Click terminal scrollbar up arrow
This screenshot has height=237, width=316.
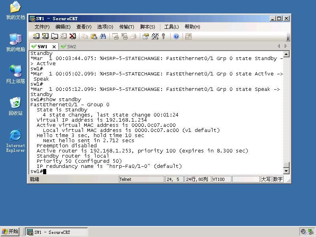286,54
